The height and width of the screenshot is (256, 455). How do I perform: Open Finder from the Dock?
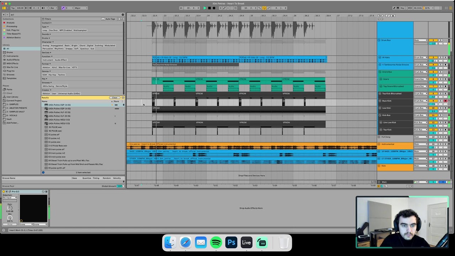pyautogui.click(x=170, y=243)
